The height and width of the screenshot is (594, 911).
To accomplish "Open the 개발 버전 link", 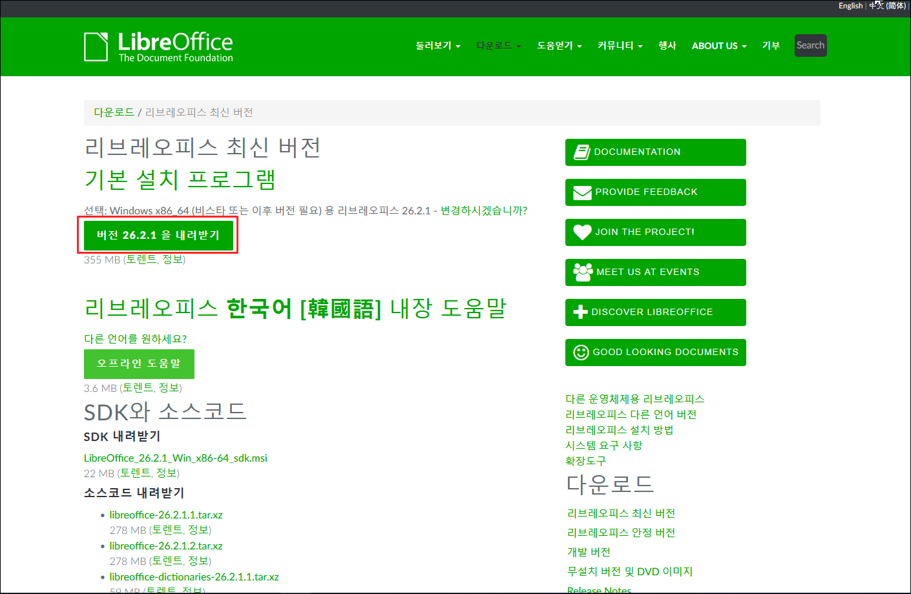I will pos(589,552).
